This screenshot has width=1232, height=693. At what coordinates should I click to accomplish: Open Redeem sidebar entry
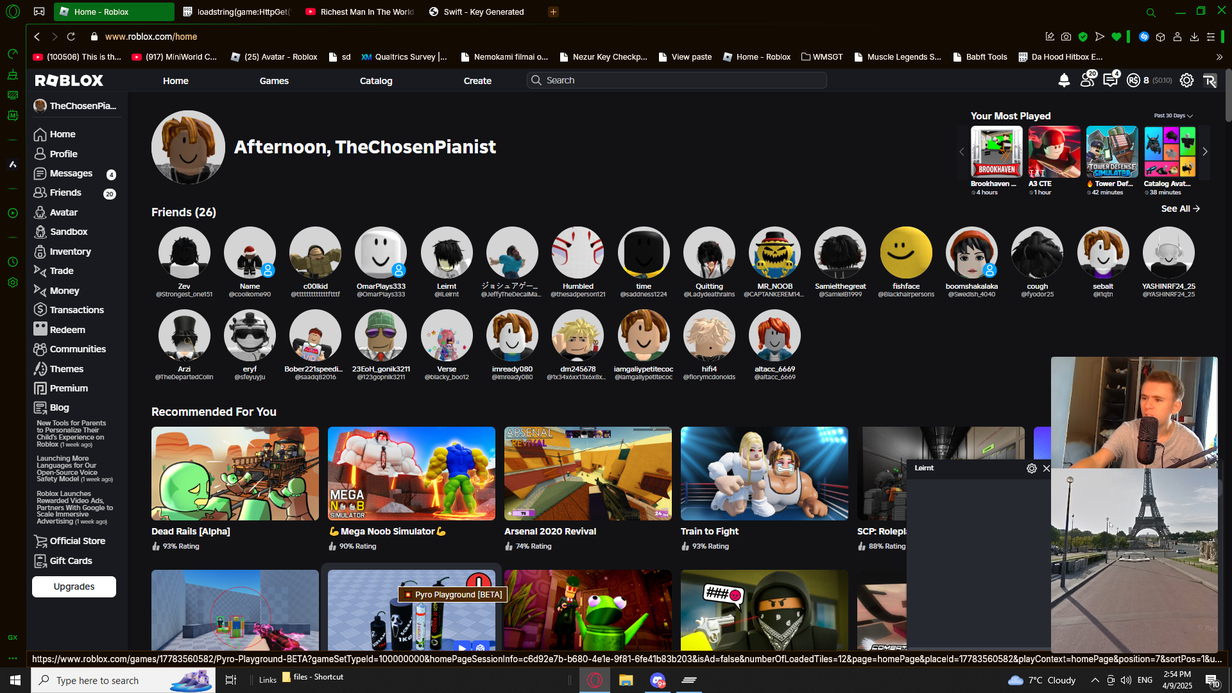tap(67, 330)
